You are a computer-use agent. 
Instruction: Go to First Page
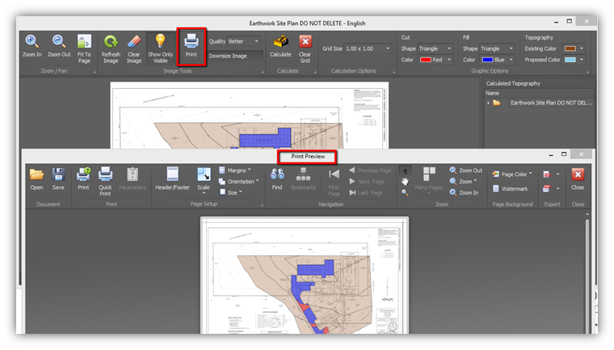tap(334, 182)
